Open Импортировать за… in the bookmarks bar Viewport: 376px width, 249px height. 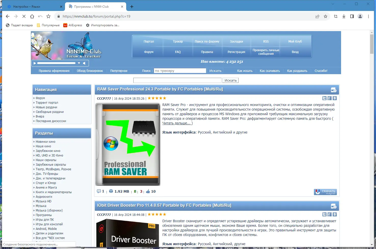point(102,25)
